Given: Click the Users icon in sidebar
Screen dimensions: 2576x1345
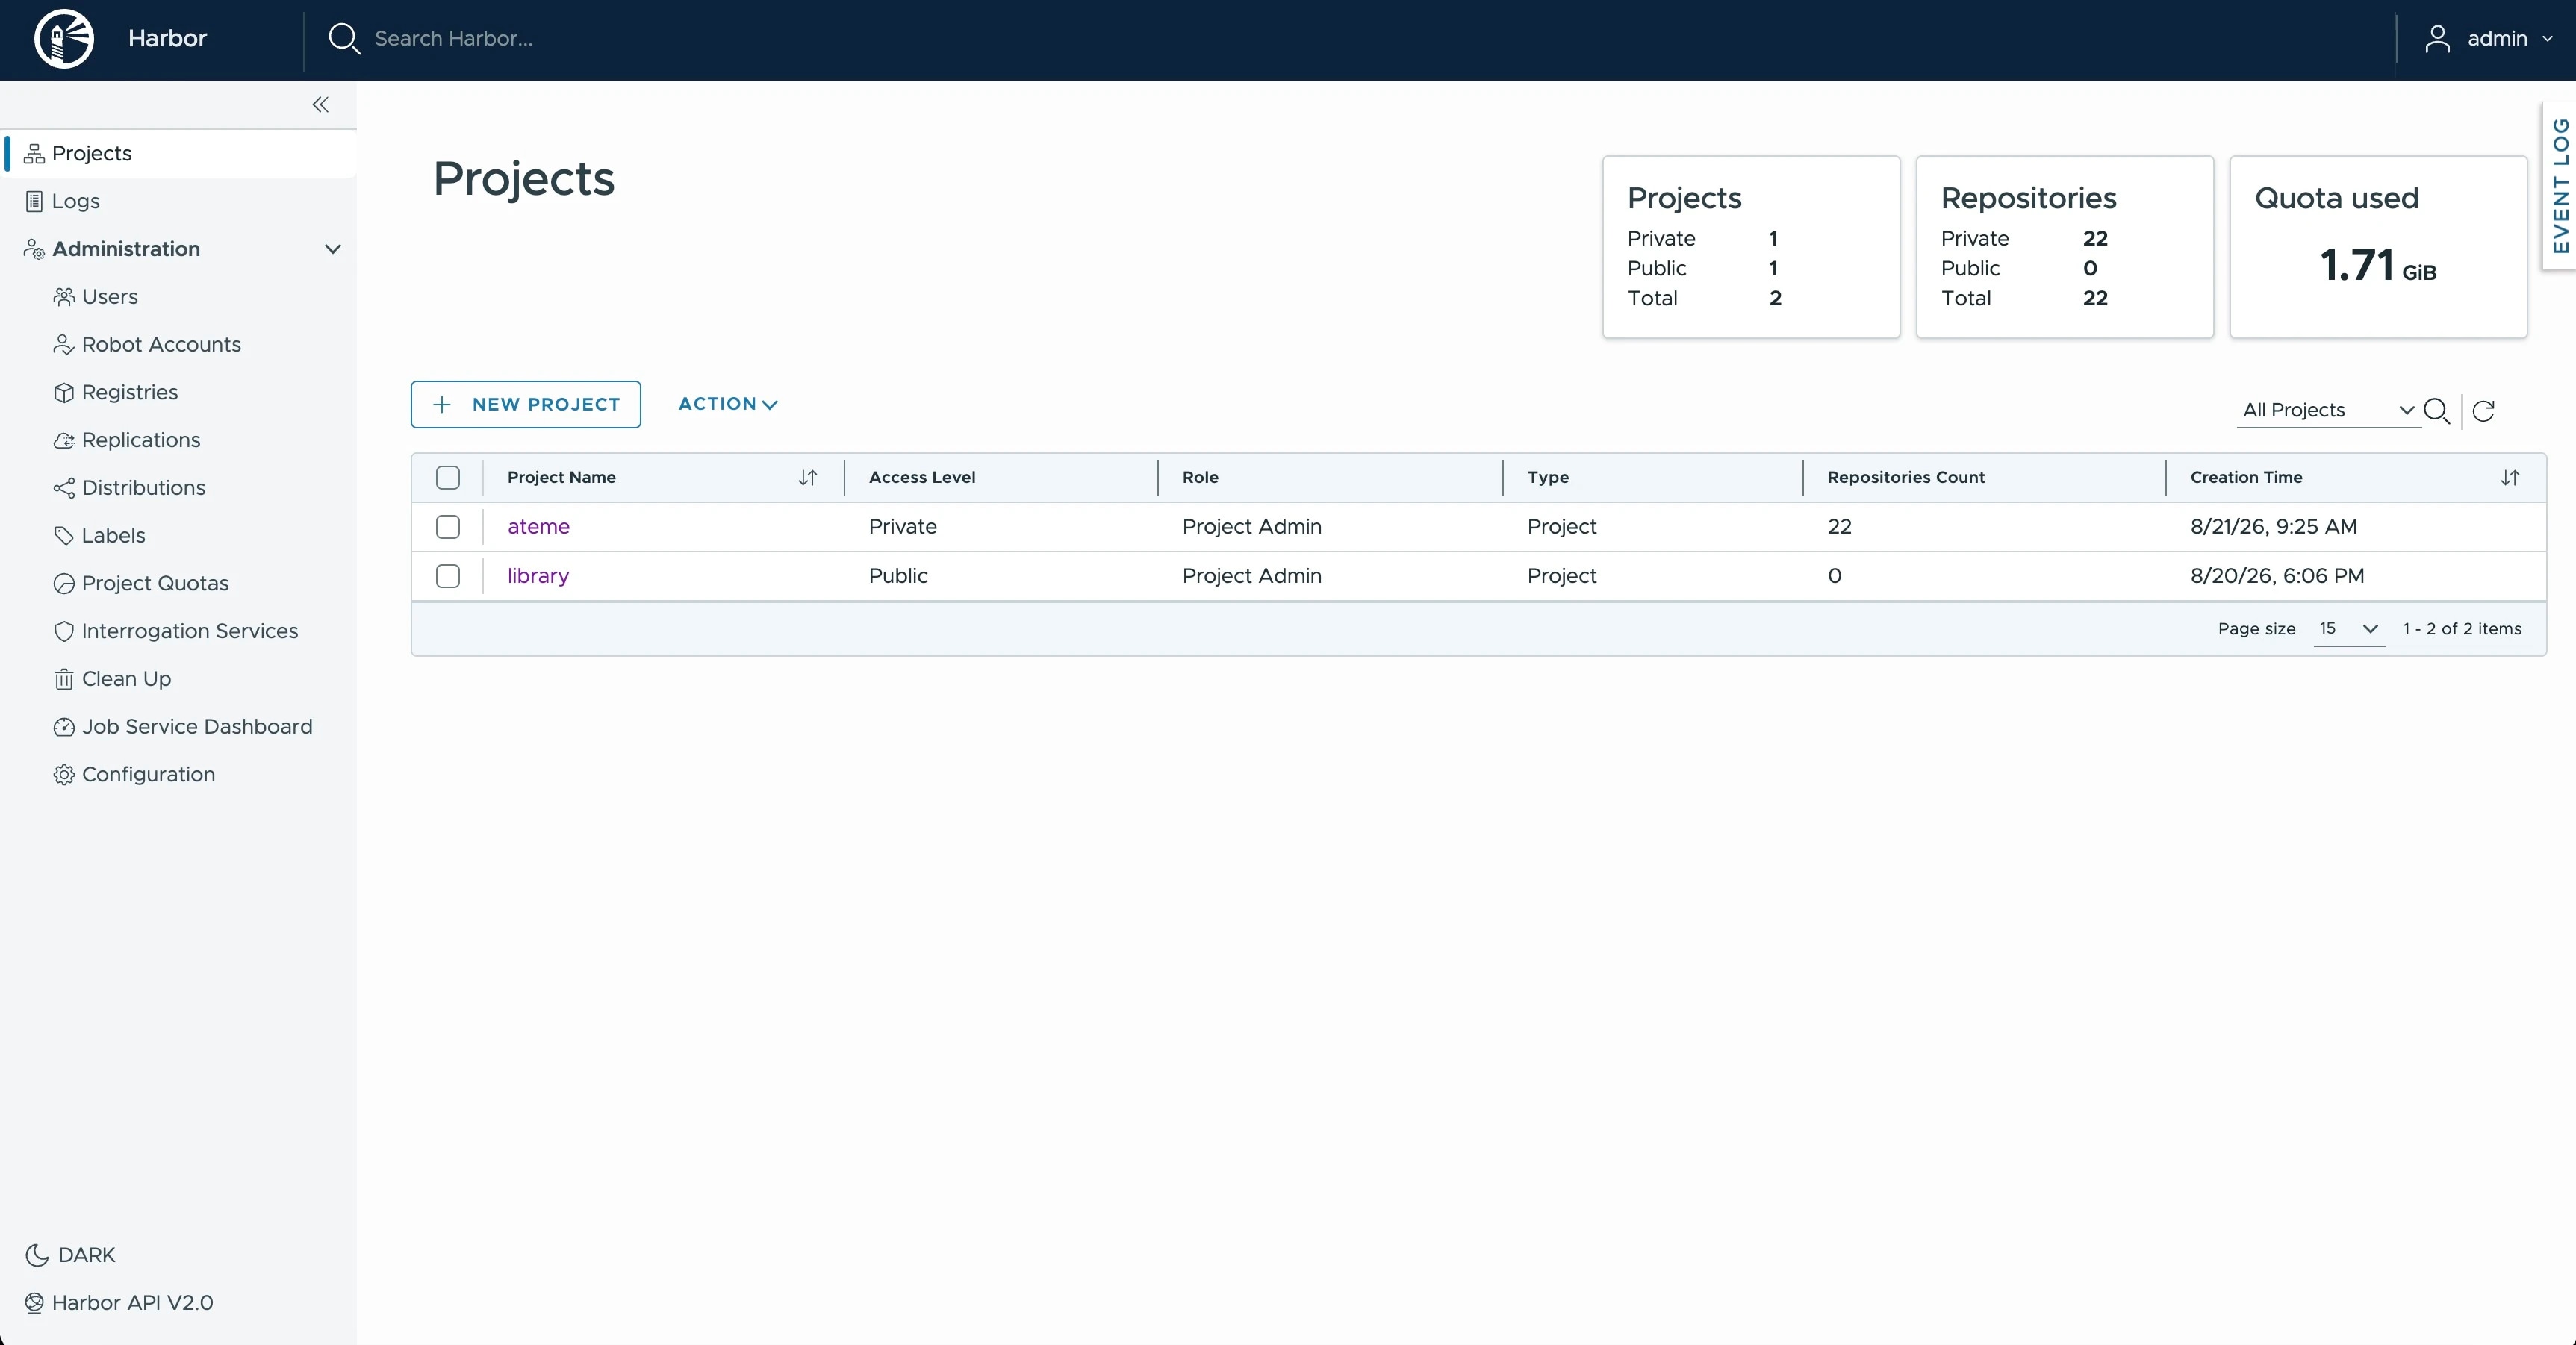Looking at the screenshot, I should [x=64, y=297].
